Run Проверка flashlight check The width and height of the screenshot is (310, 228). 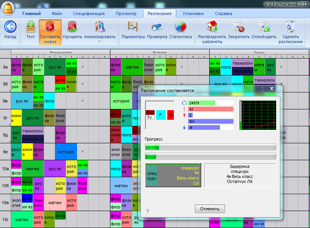tap(157, 27)
